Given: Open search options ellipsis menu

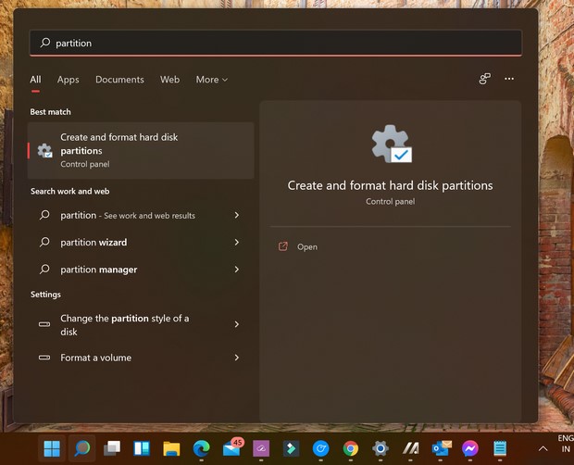Looking at the screenshot, I should 508,80.
